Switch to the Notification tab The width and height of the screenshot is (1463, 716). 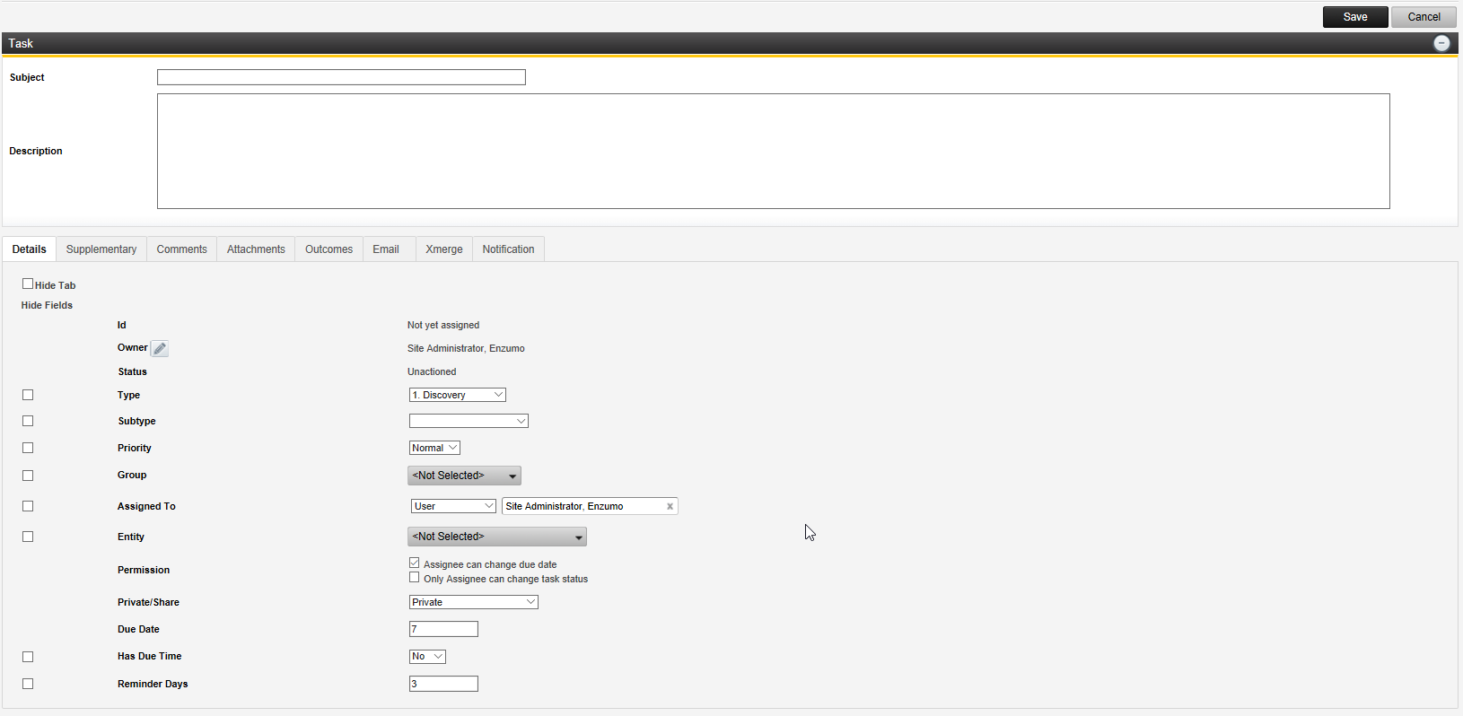click(508, 249)
